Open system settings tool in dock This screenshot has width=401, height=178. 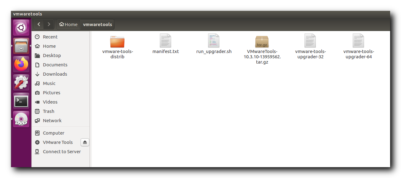[21, 82]
